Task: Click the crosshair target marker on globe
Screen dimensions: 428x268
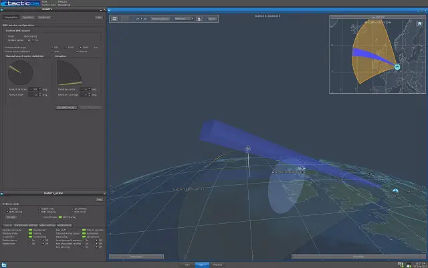Action: (x=247, y=149)
